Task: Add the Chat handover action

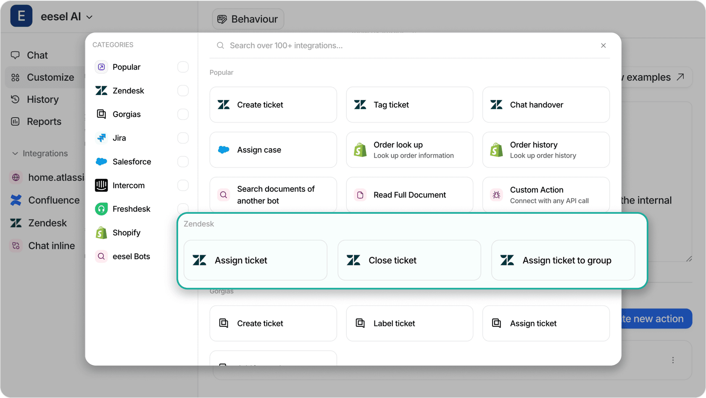Action: click(546, 105)
